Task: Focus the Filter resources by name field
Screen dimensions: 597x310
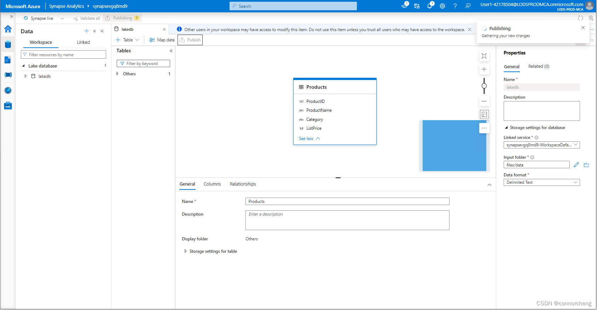Action: click(64, 55)
